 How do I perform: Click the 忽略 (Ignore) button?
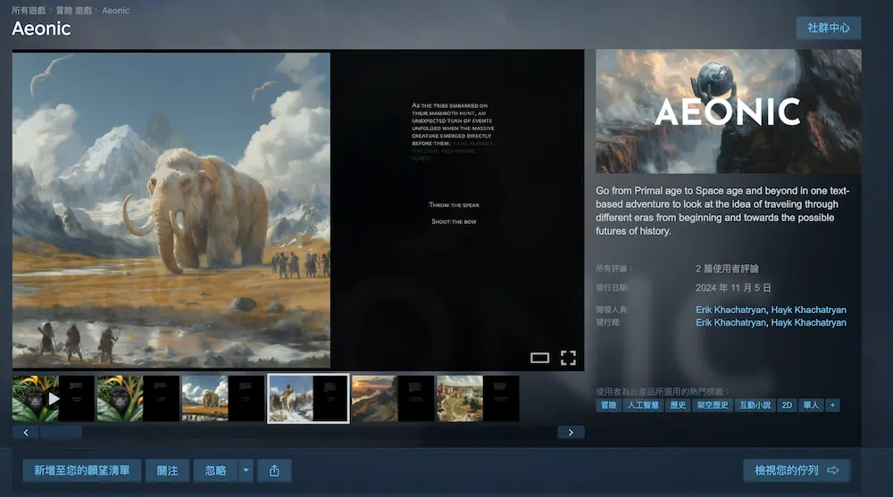coord(215,470)
